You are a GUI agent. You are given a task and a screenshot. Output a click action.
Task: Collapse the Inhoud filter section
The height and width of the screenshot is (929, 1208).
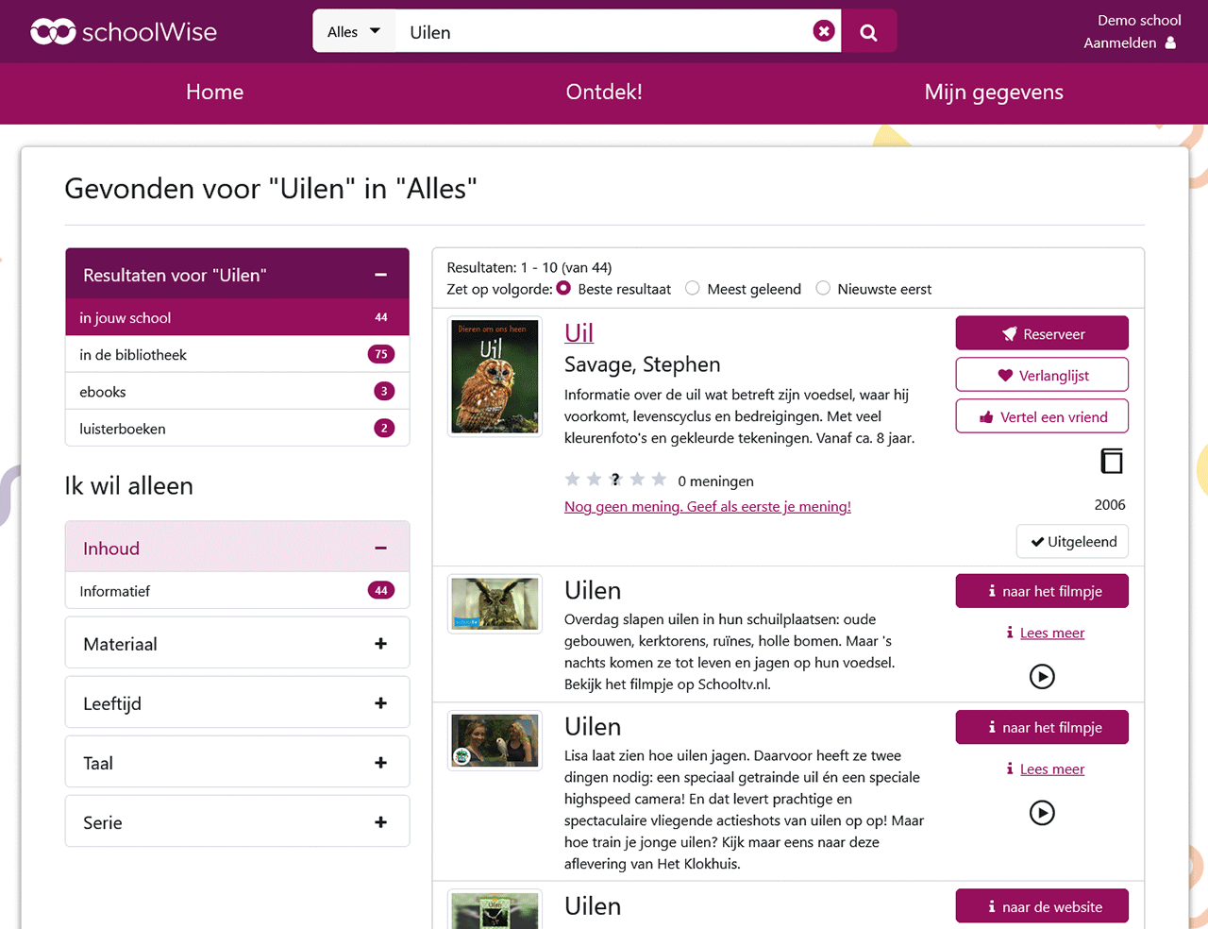click(x=381, y=548)
